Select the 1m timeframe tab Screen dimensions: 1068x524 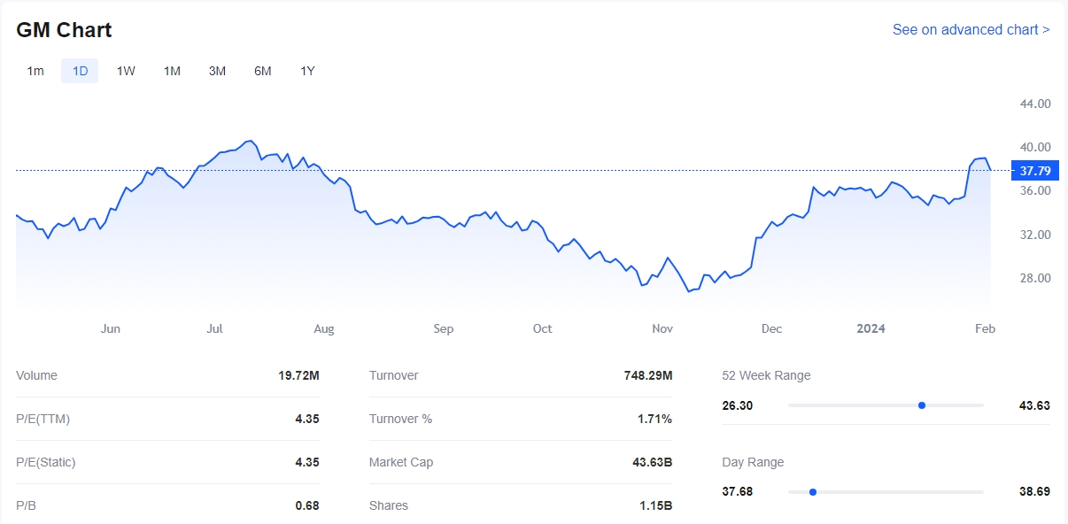click(x=35, y=71)
